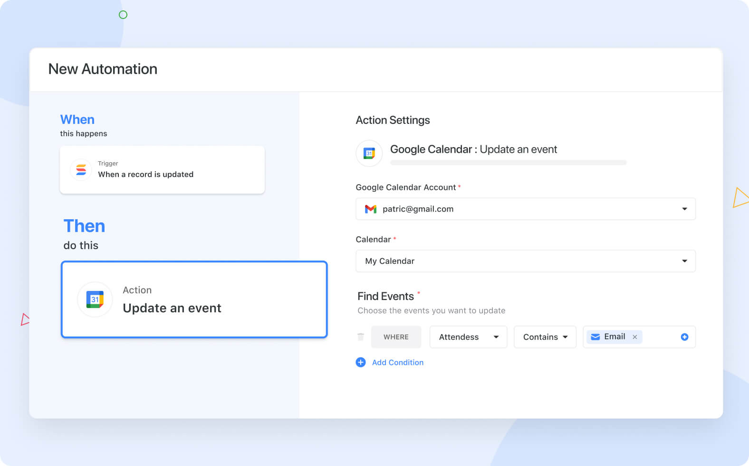Viewport: 749px width, 466px height.
Task: Click the 'Calendar' field label
Action: click(x=373, y=240)
